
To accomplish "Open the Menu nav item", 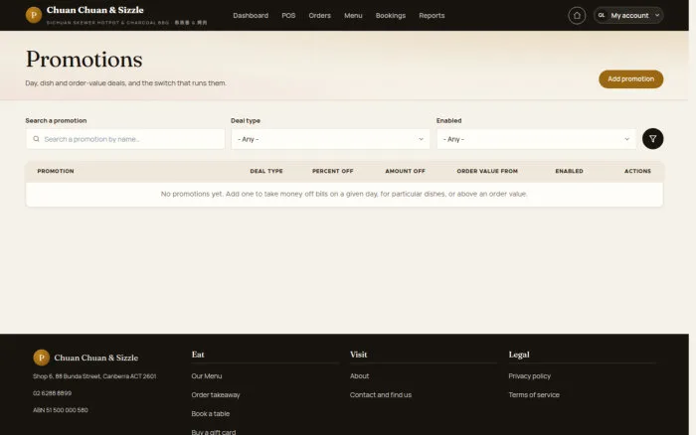I will [353, 16].
